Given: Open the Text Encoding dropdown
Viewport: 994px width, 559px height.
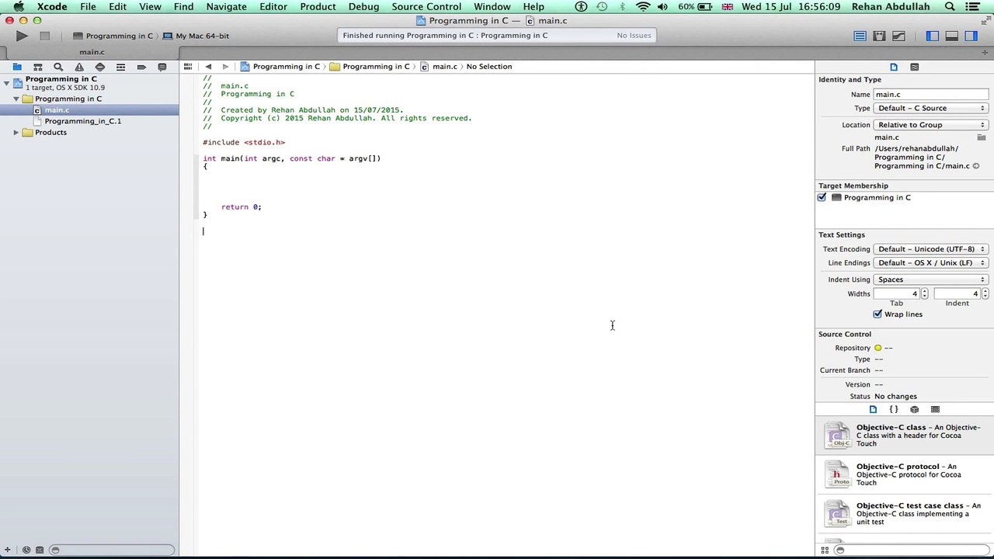Looking at the screenshot, I should pyautogui.click(x=930, y=249).
